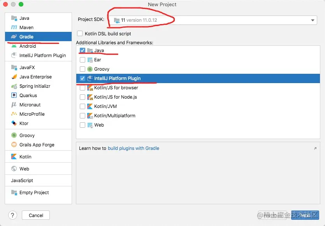The height and width of the screenshot is (226, 325).
Task: Click the 'MicroProfile' label text
Action: (32, 114)
